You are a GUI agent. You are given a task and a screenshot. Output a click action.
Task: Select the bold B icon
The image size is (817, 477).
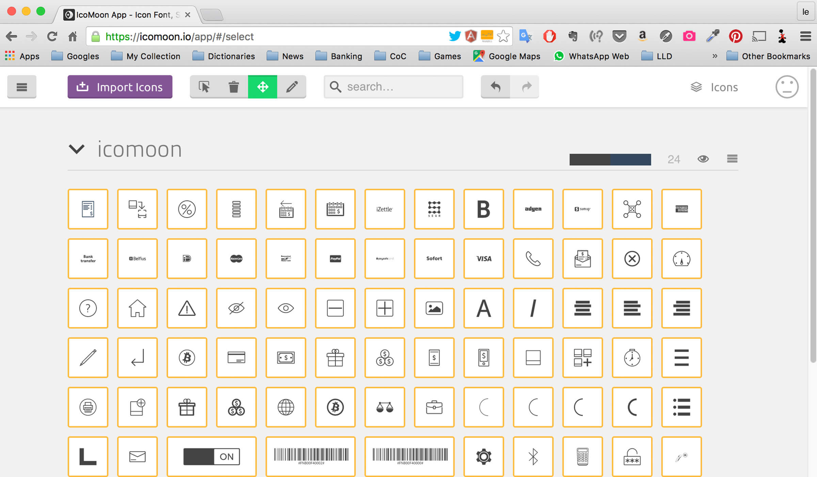(x=484, y=209)
